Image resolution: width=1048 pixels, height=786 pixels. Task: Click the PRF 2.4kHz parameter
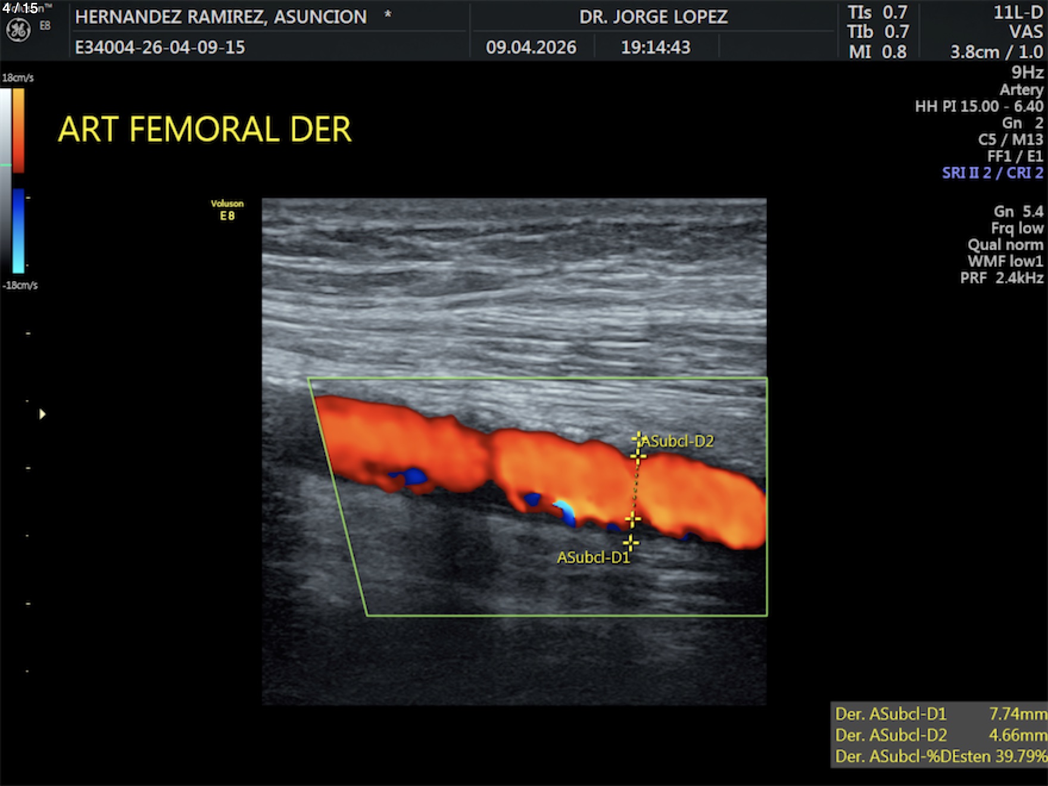[1001, 277]
